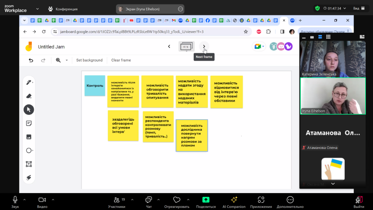Select sticky note респондента контролювати розмову
373x210 pixels.
(x=158, y=127)
